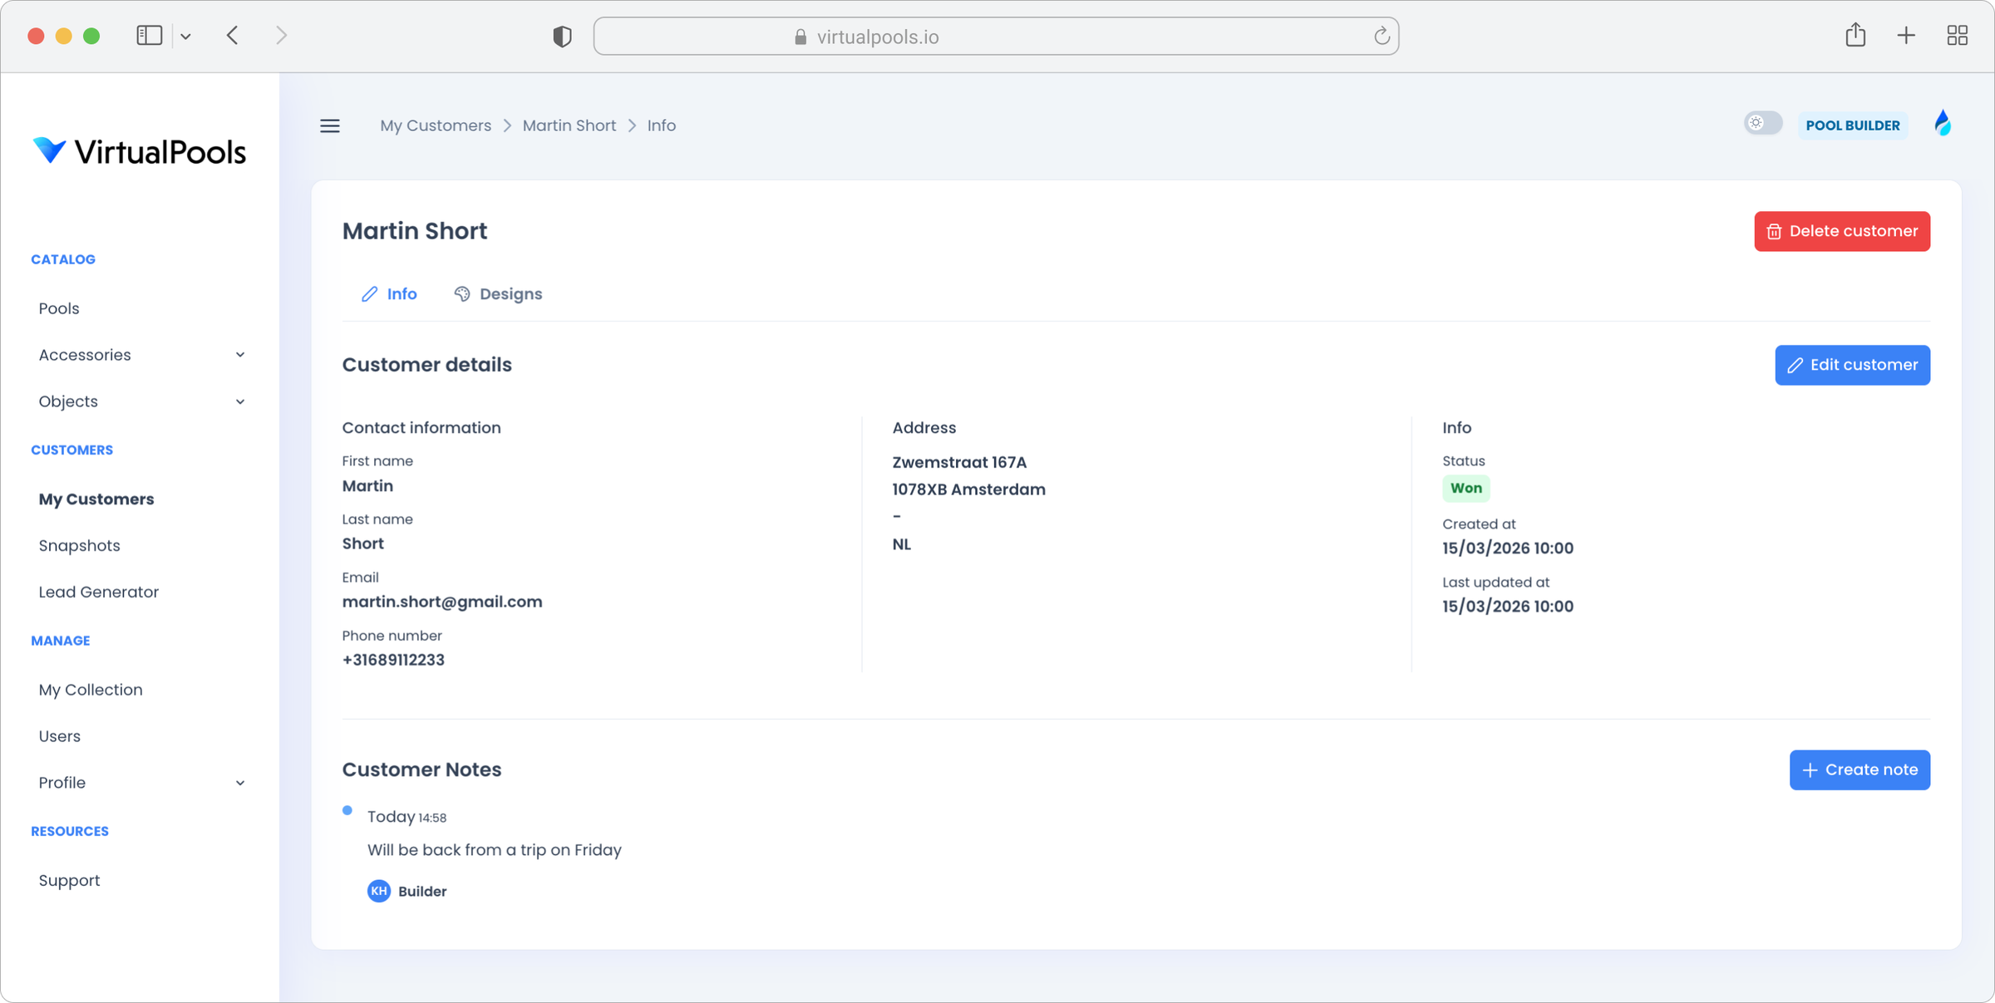Expand the Accessories menu chevron
1995x1003 pixels.
(240, 355)
